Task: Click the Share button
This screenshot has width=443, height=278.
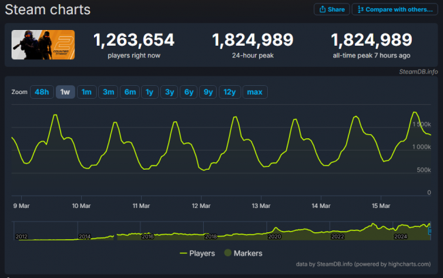Action: point(331,10)
